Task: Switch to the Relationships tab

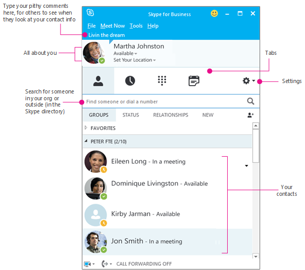Action: (x=171, y=115)
